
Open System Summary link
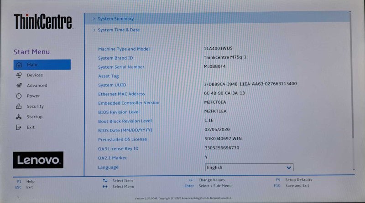116,19
